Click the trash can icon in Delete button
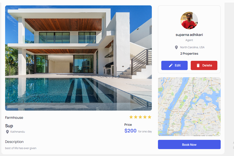 click(x=198, y=65)
